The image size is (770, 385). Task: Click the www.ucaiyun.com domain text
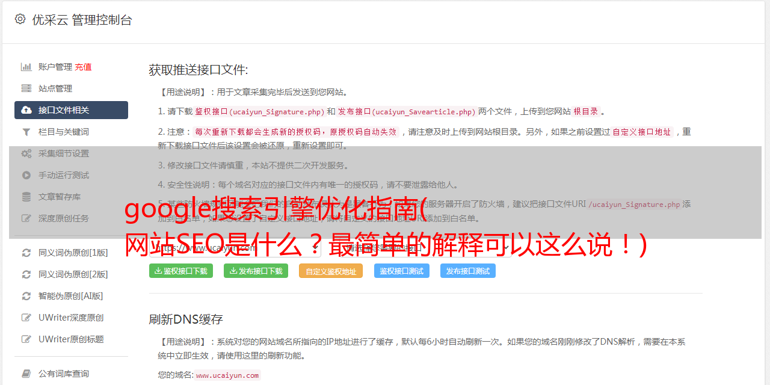tap(227, 375)
